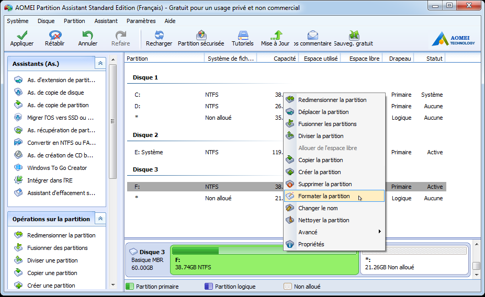Click the AOMEI Technology logo
485x297 pixels.
(454, 39)
